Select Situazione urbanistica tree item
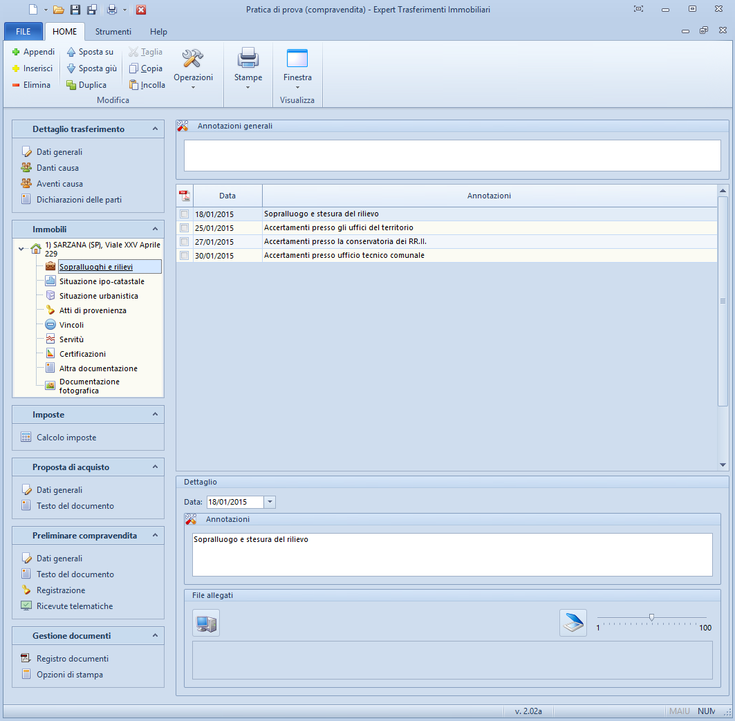This screenshot has width=735, height=721. pos(98,296)
